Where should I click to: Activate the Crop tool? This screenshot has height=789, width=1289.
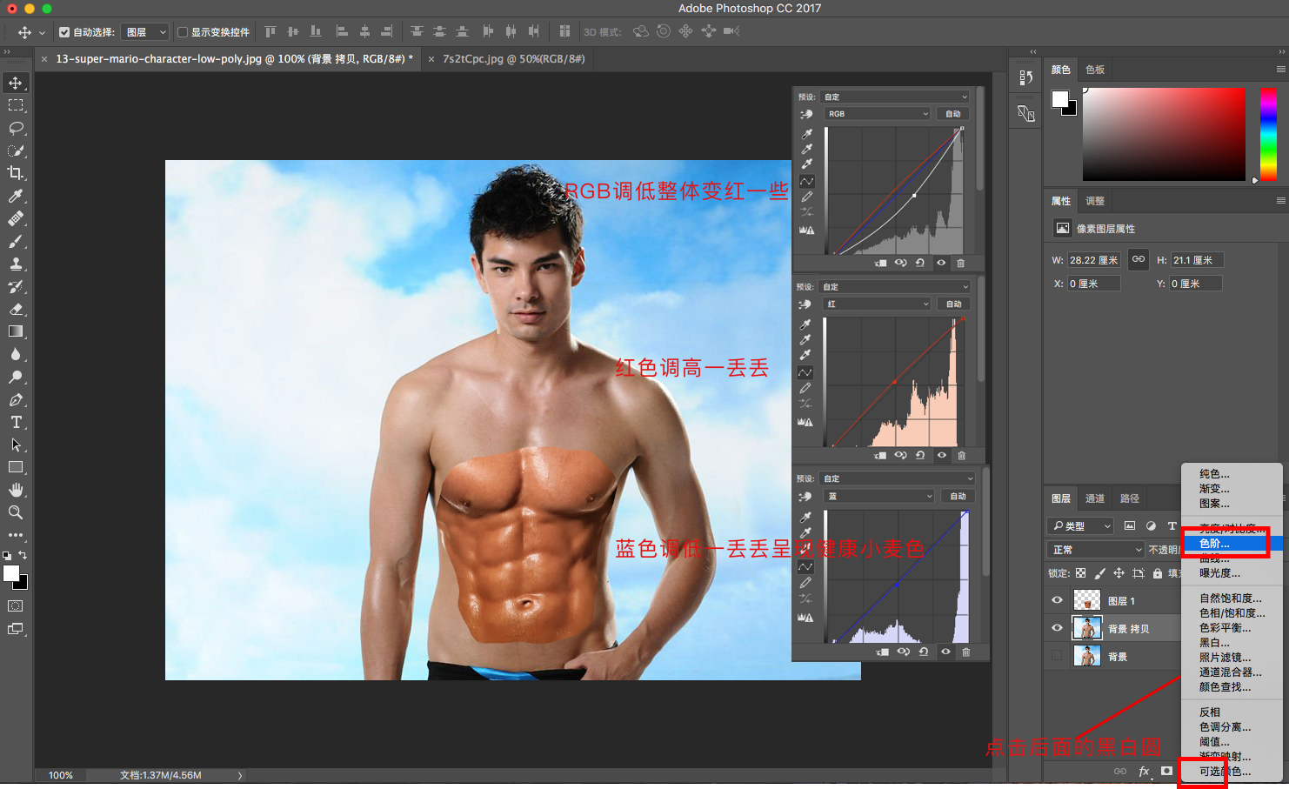tap(16, 173)
